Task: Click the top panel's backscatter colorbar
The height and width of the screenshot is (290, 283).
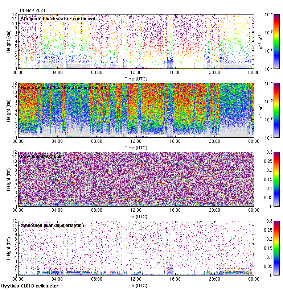Action: [266, 41]
